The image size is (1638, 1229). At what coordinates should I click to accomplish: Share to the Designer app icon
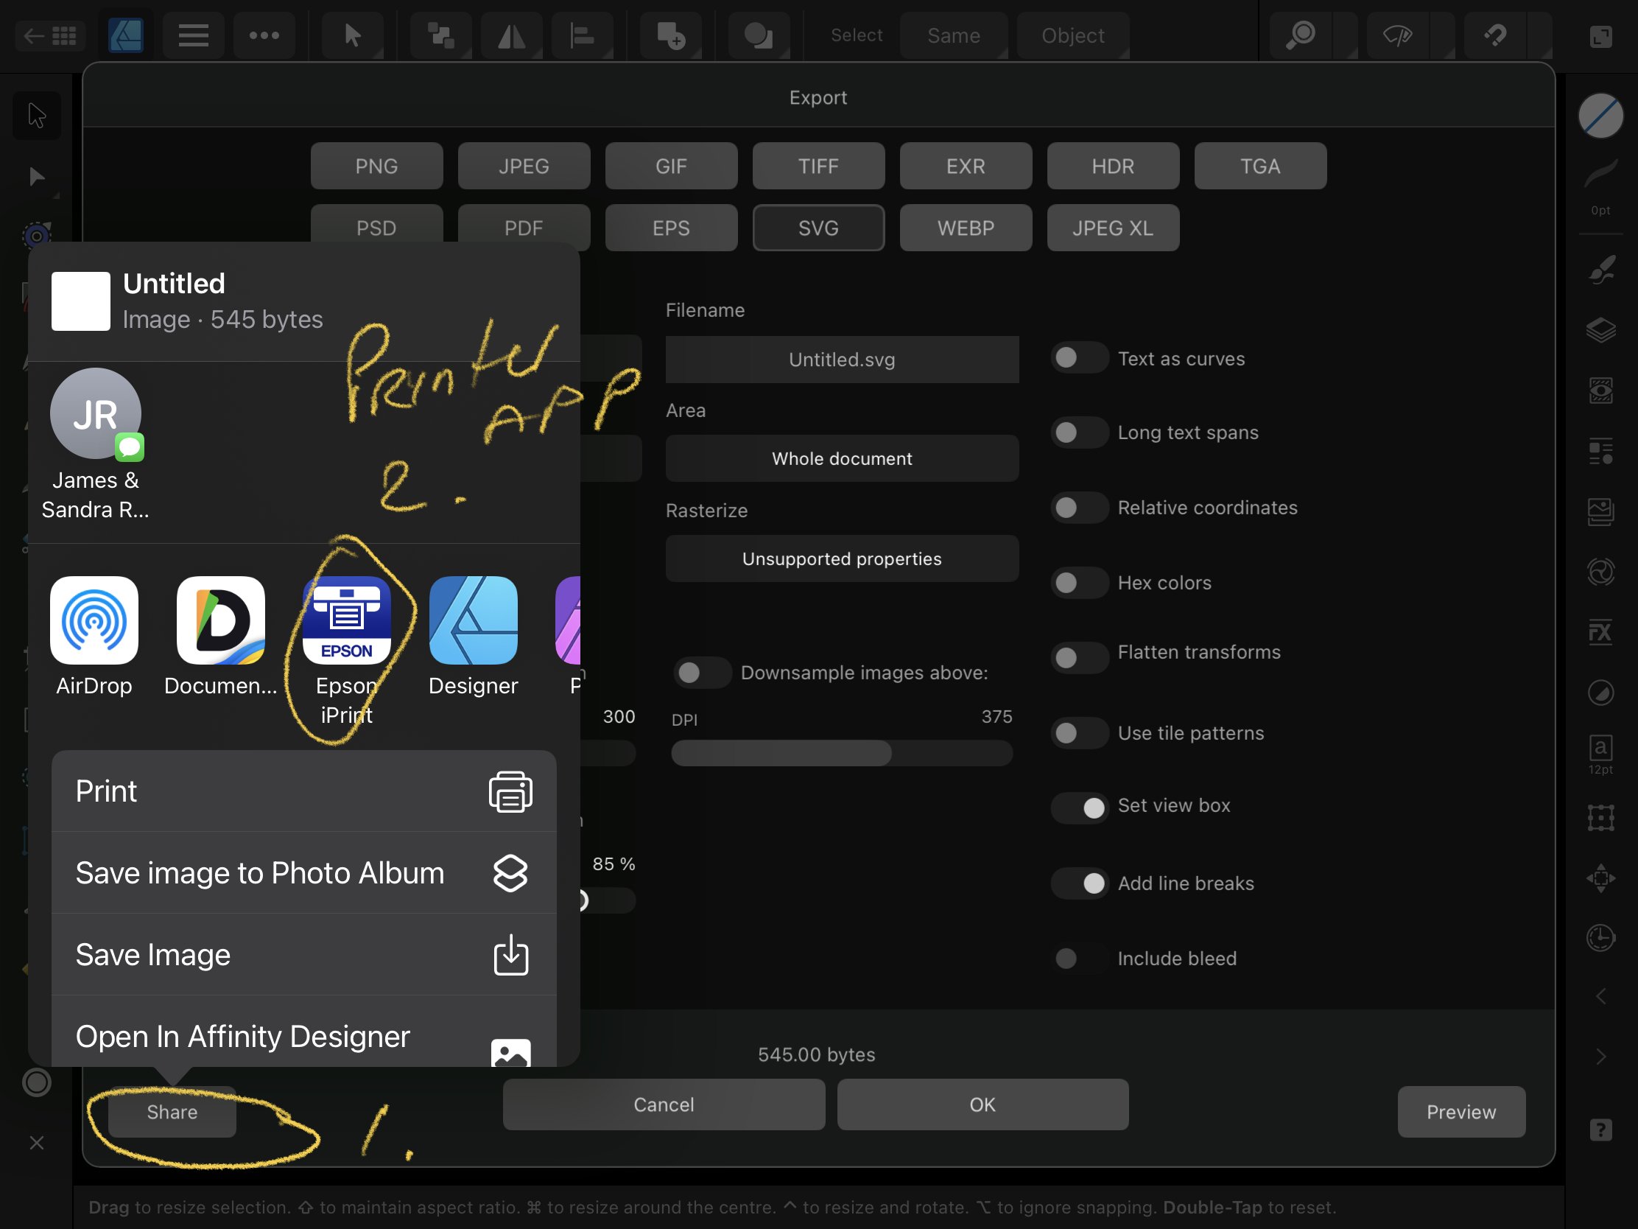pyautogui.click(x=472, y=620)
